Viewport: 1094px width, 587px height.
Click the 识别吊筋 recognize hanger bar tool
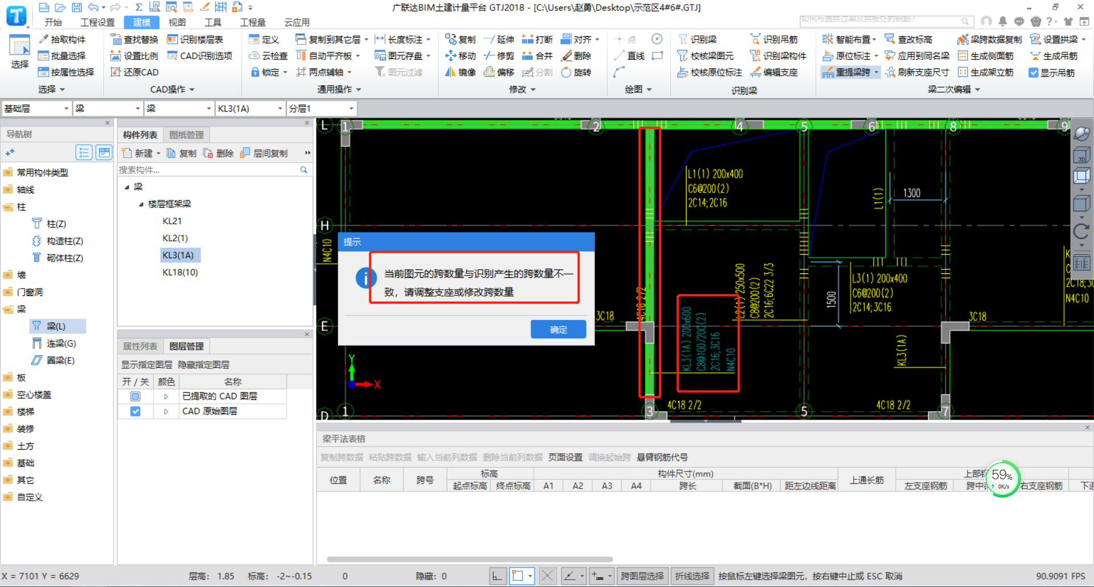[x=774, y=39]
